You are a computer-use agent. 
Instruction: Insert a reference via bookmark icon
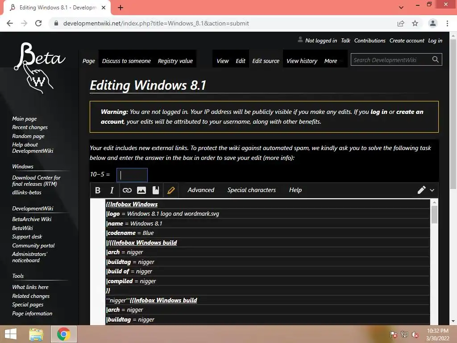pos(156,190)
